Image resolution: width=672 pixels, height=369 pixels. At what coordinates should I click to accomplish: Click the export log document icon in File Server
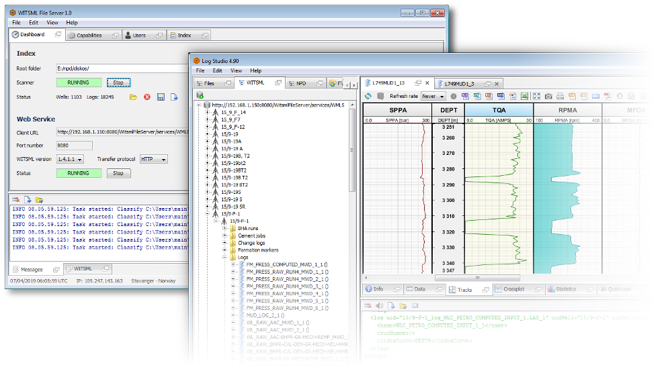pos(28,199)
